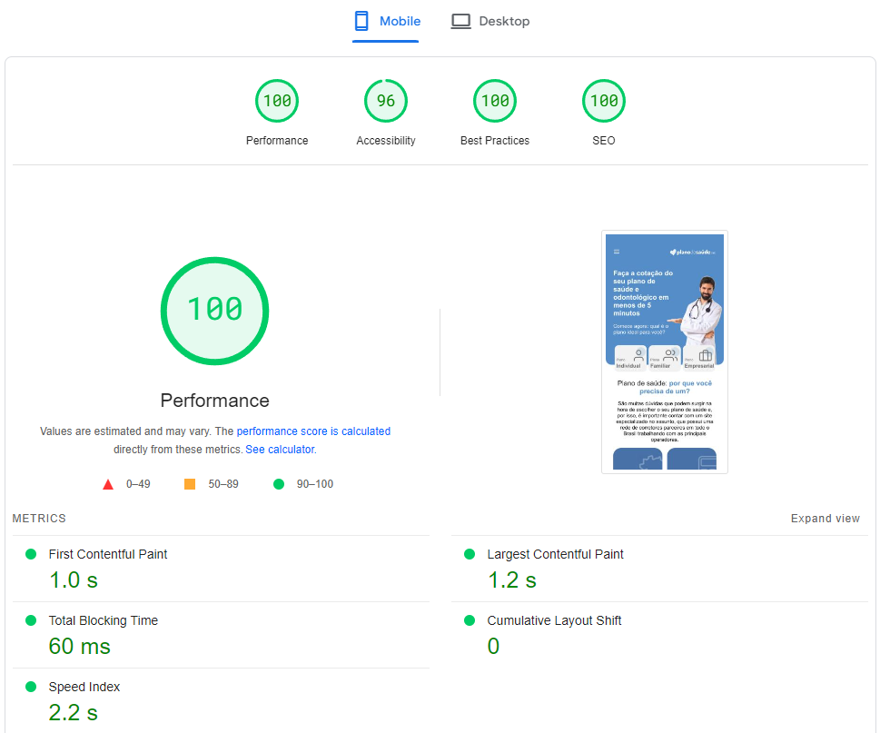Expand view of the metrics section
Screen dimensions: 880x733
(825, 519)
